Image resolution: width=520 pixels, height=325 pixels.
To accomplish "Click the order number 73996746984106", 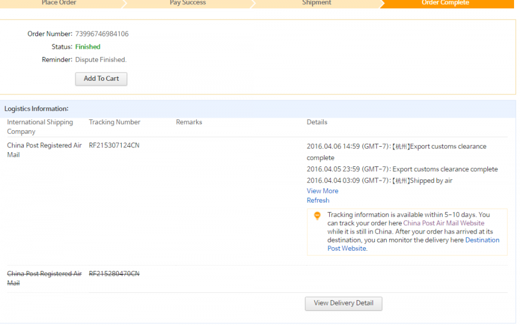I will (x=102, y=34).
